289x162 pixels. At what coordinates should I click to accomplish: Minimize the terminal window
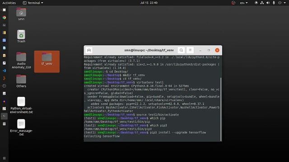point(200,50)
